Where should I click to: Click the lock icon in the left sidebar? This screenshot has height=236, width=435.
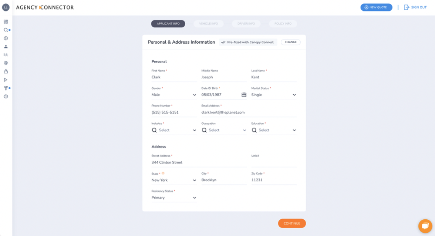[x=6, y=71]
